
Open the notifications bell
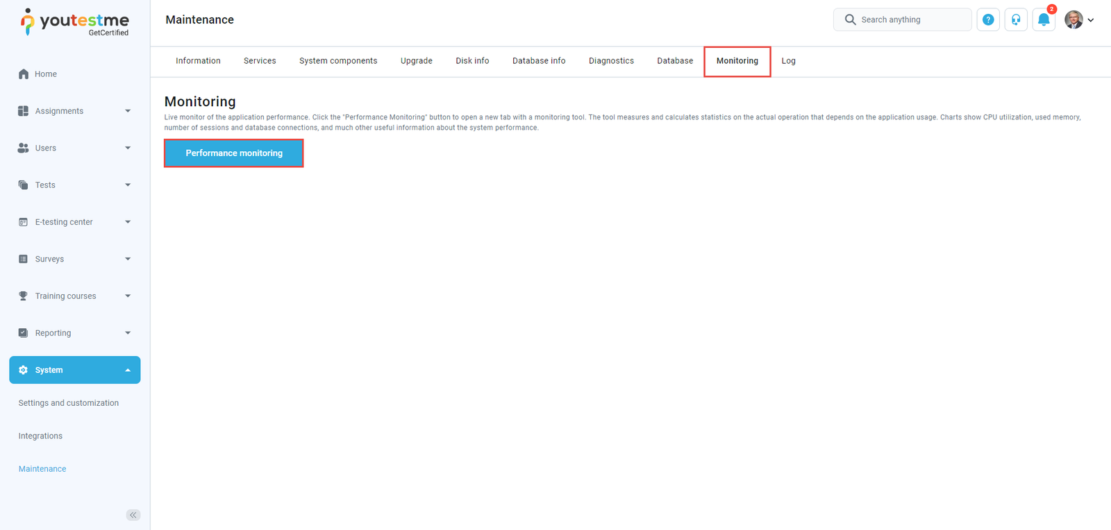1043,20
